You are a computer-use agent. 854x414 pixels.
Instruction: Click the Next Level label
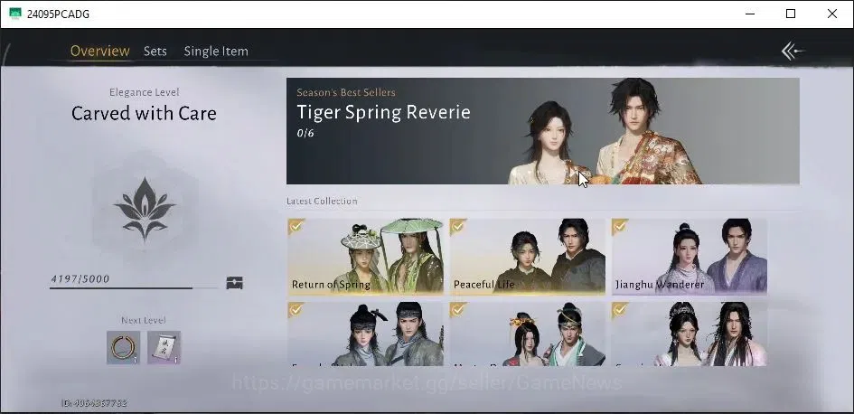(x=144, y=320)
